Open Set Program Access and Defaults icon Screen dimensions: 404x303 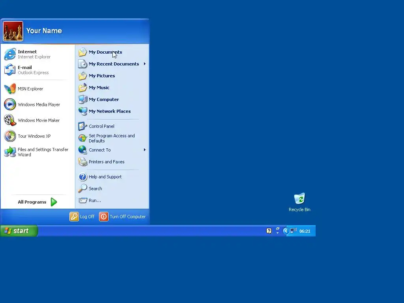coord(82,138)
